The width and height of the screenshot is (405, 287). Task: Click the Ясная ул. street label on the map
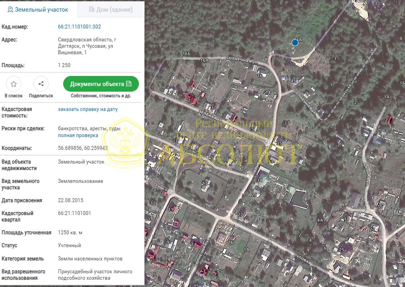349,88
